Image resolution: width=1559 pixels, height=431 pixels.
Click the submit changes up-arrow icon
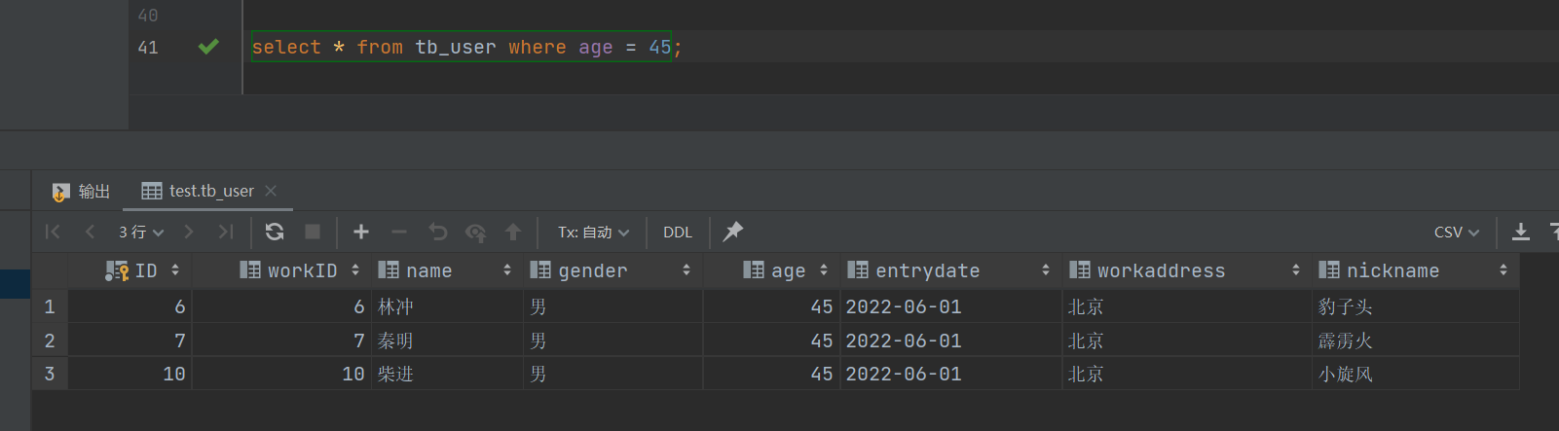513,232
